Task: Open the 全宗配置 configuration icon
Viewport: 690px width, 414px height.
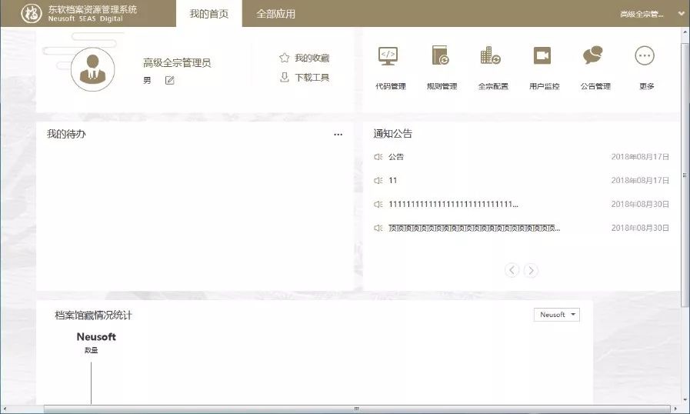Action: pos(491,56)
